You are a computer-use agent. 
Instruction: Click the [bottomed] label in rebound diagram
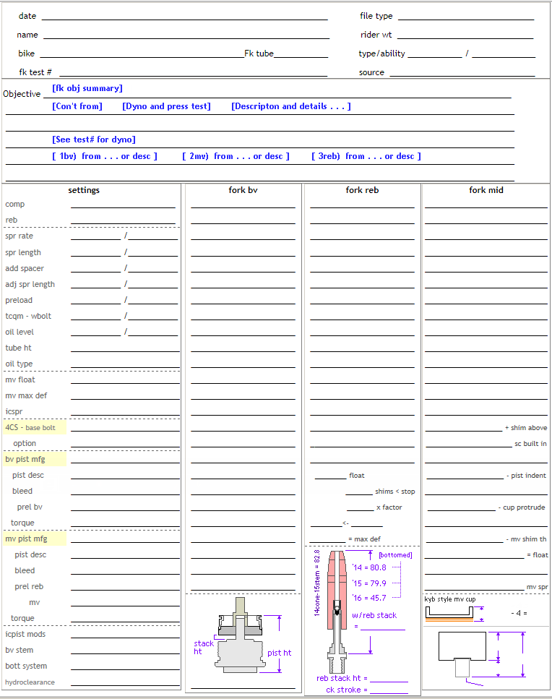[395, 555]
